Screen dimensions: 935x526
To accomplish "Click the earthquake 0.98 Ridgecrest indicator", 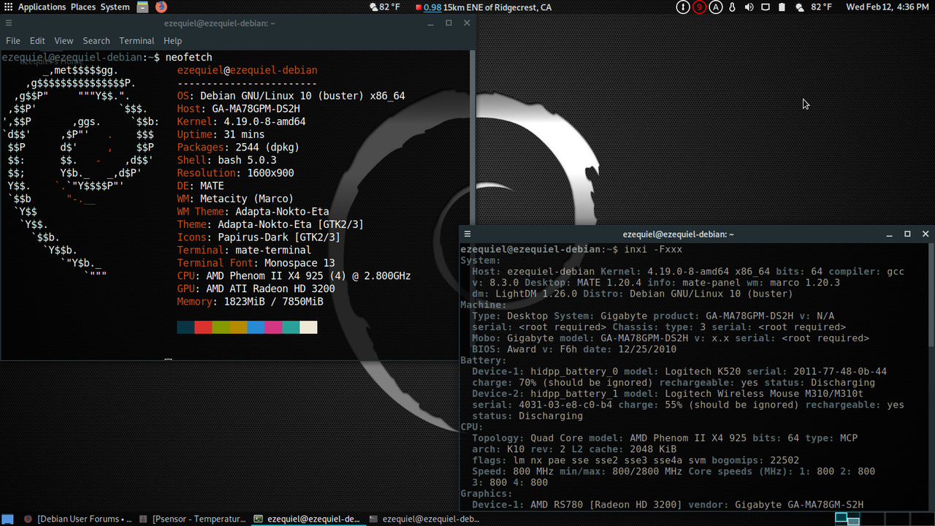I will coord(483,7).
